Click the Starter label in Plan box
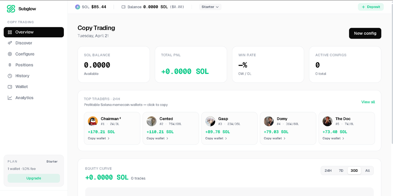This screenshot has height=196, width=393. [x=52, y=162]
